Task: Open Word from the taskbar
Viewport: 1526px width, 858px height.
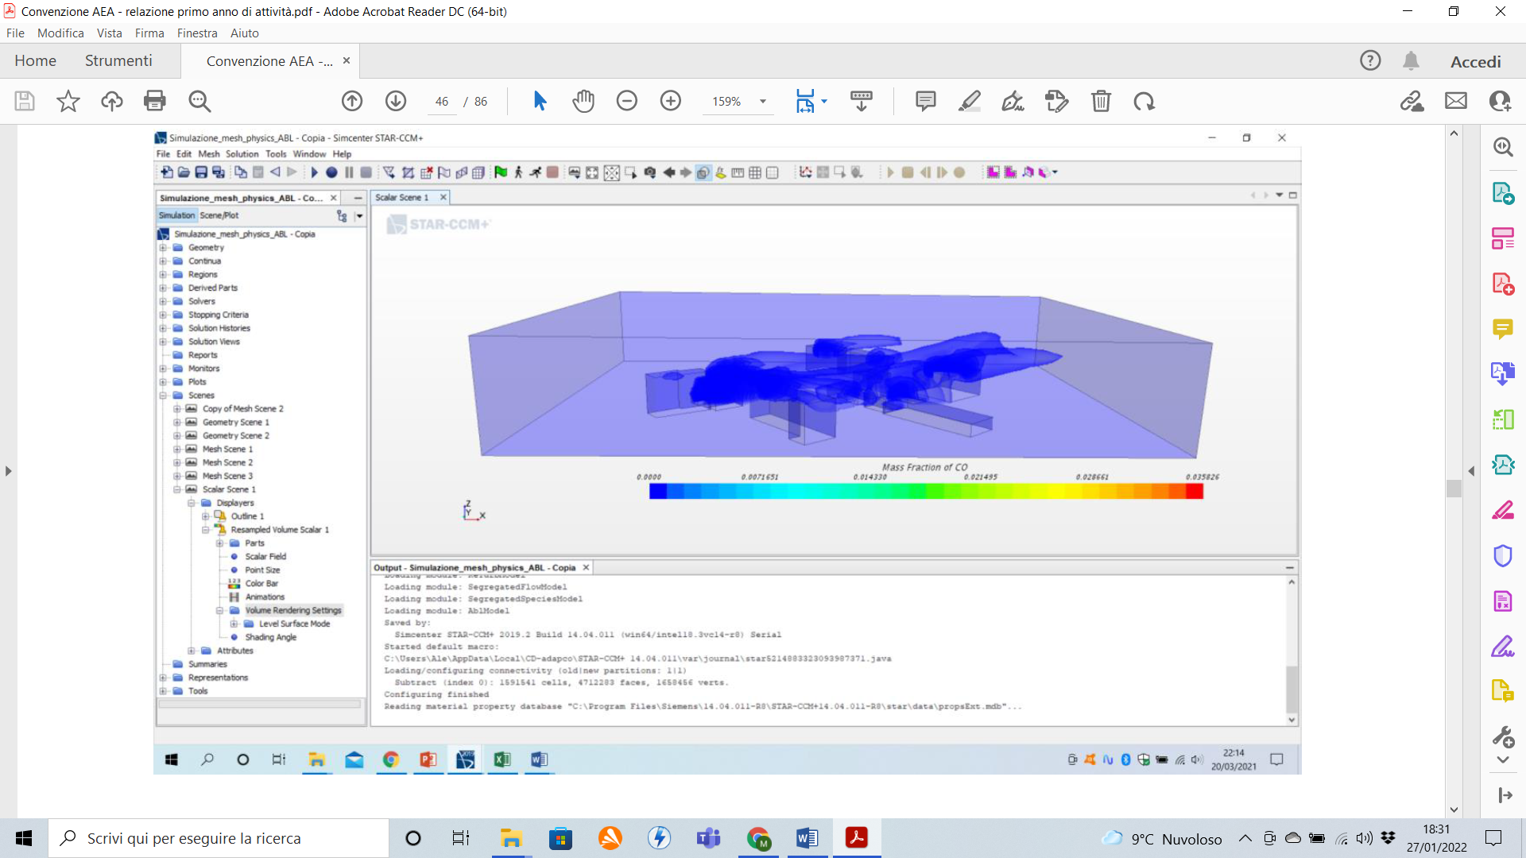Action: [807, 838]
